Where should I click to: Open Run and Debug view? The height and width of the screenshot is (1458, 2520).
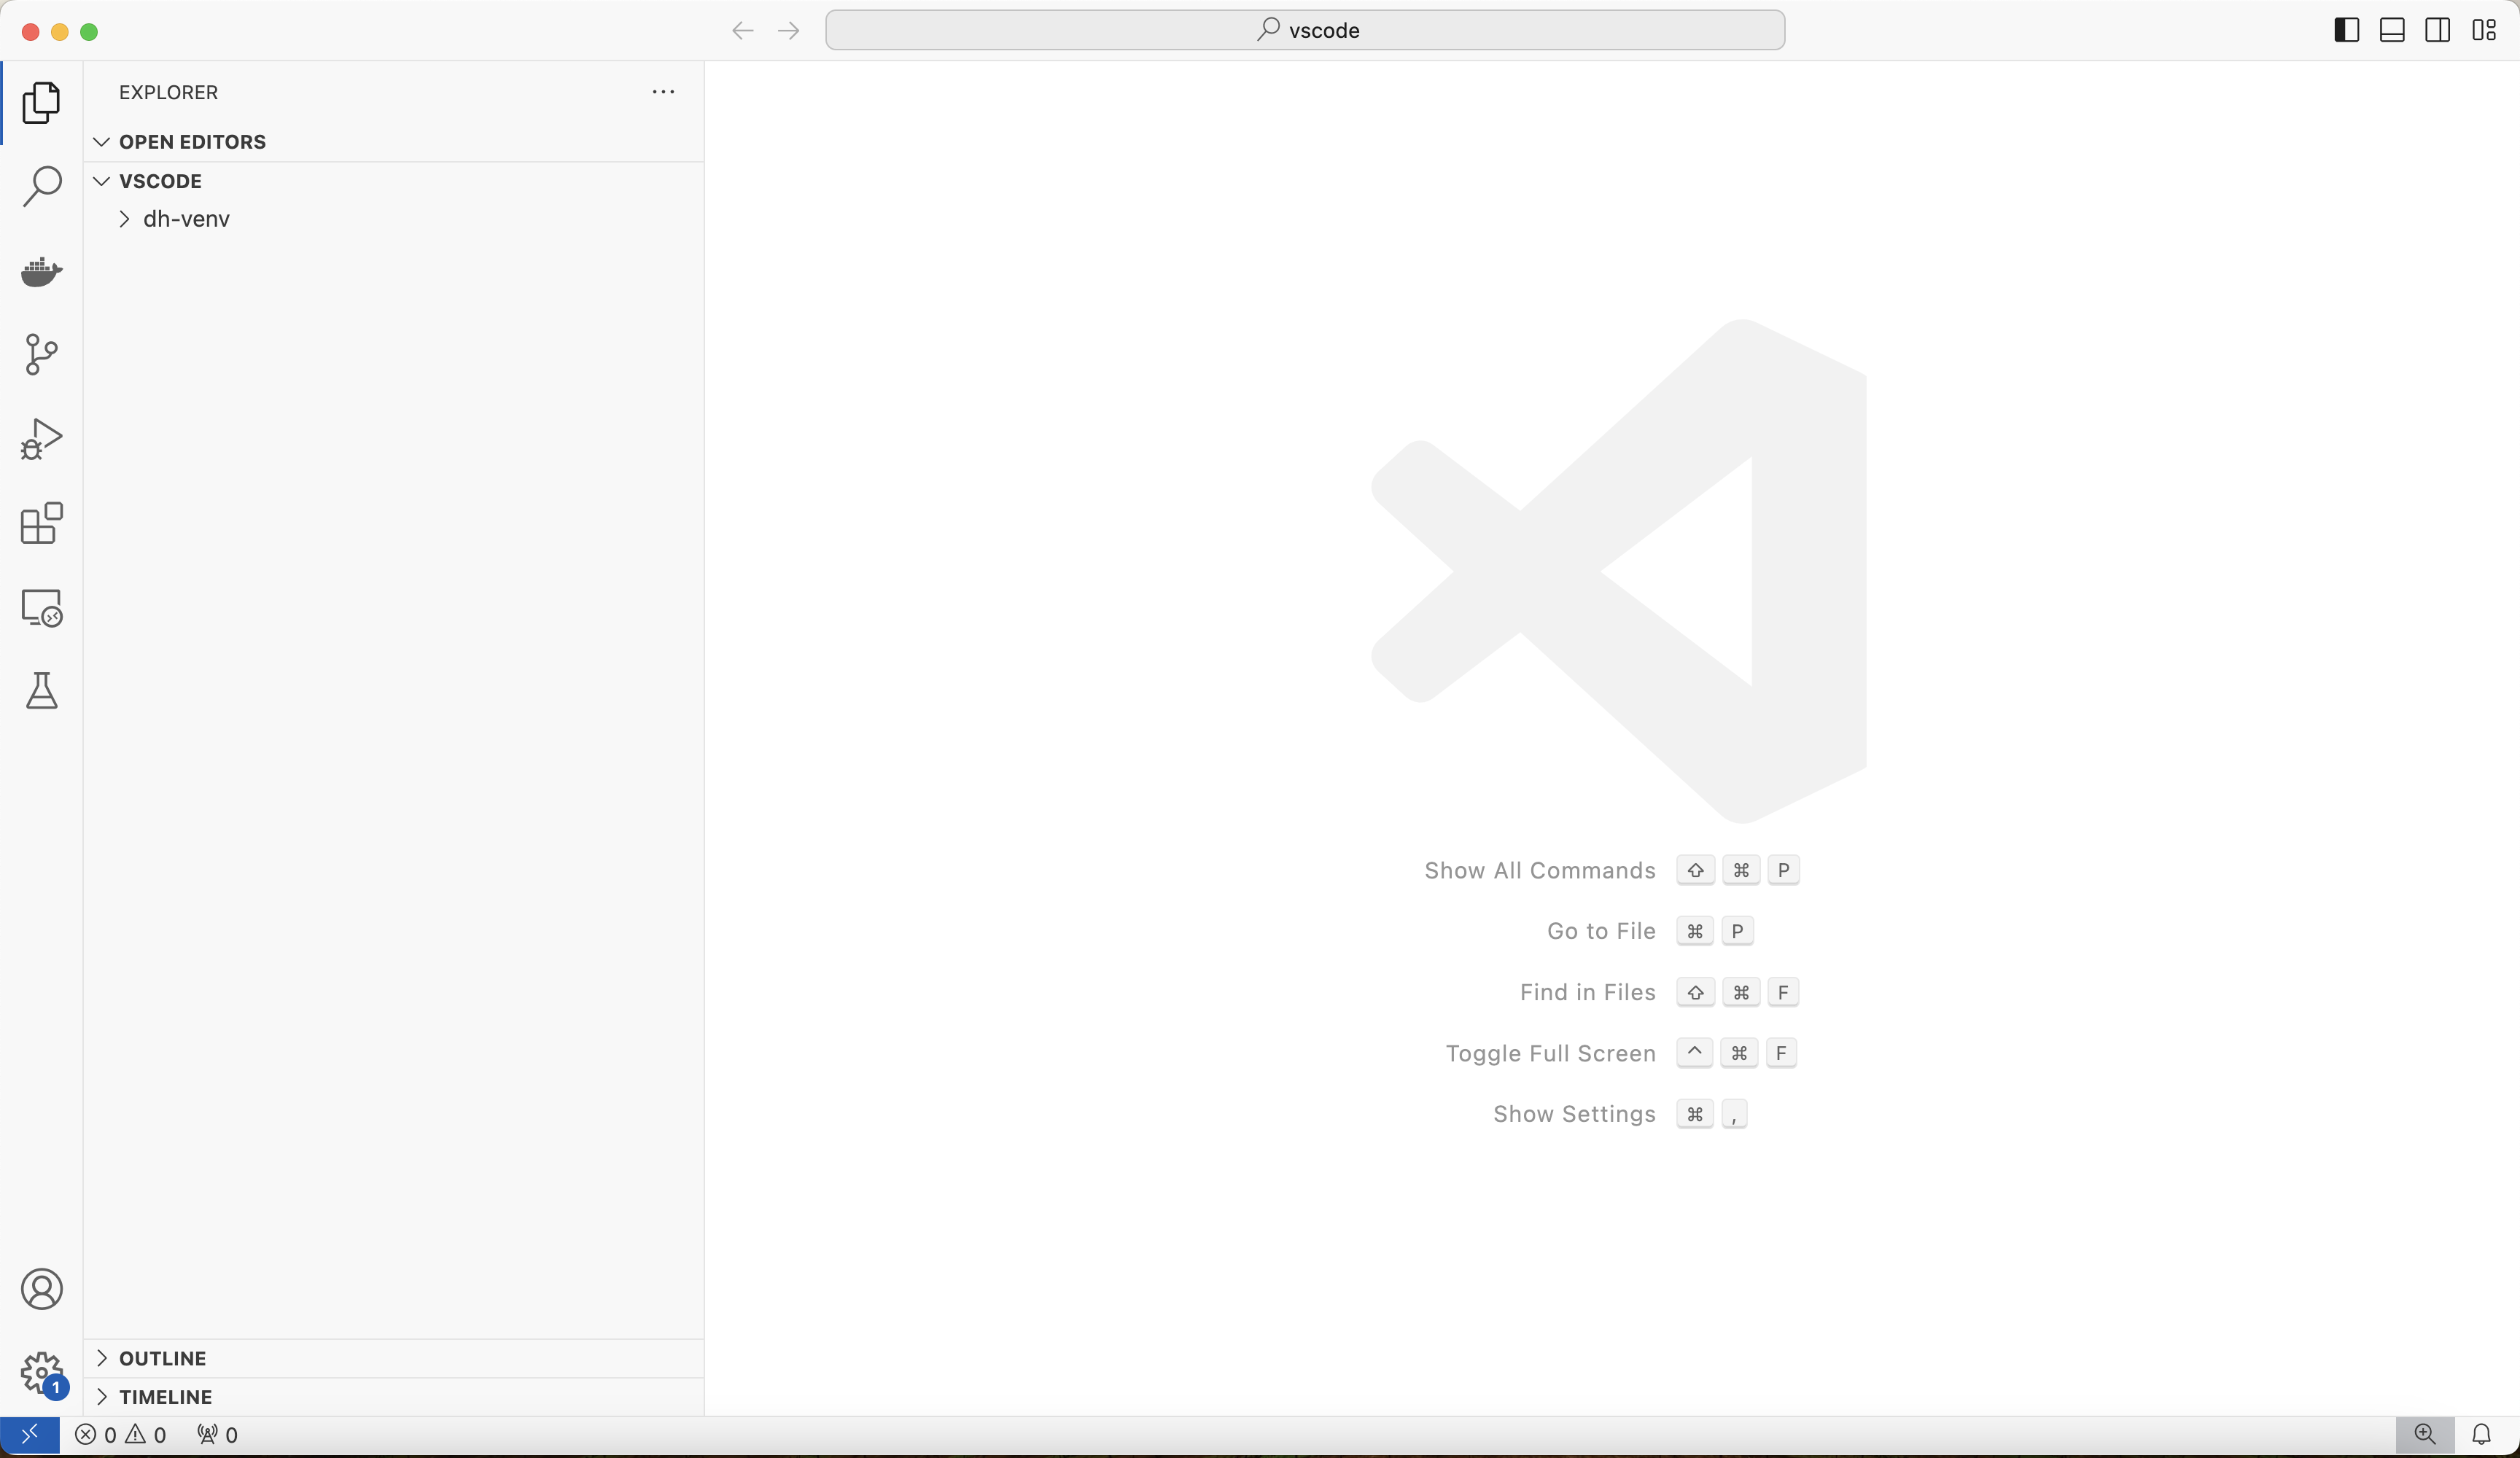(x=41, y=439)
